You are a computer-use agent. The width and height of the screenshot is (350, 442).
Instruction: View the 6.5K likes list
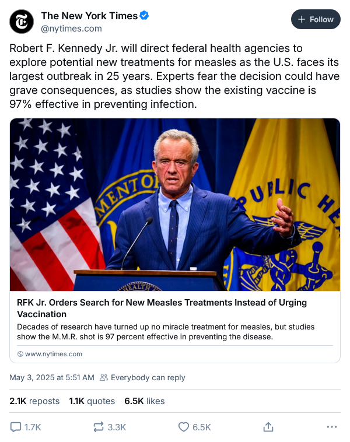click(x=145, y=401)
